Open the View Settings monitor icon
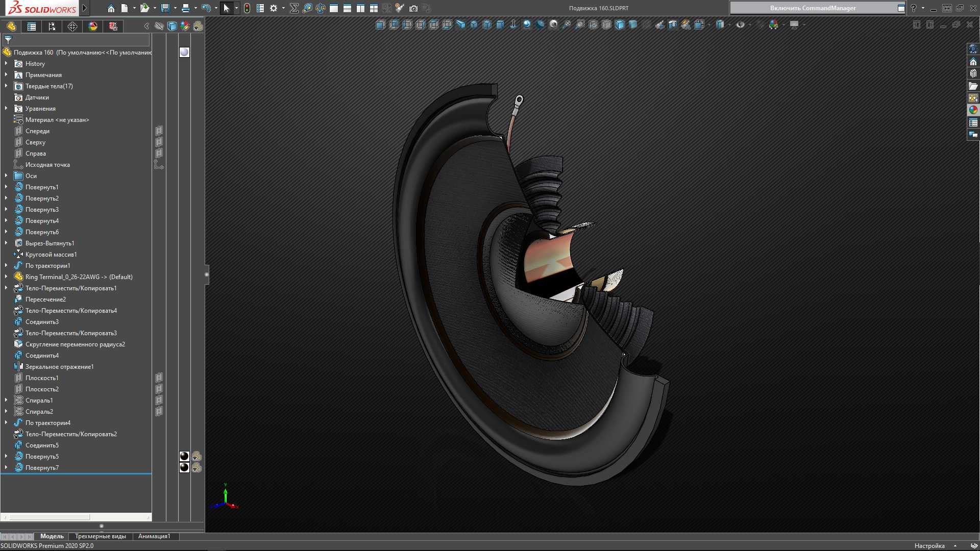Image resolution: width=980 pixels, height=551 pixels. click(x=794, y=24)
